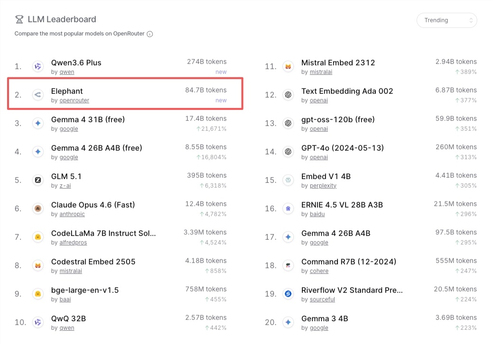This screenshot has width=491, height=345.
Task: Click the Sourceful icon beside Riverflow V2
Action: pyautogui.click(x=289, y=294)
